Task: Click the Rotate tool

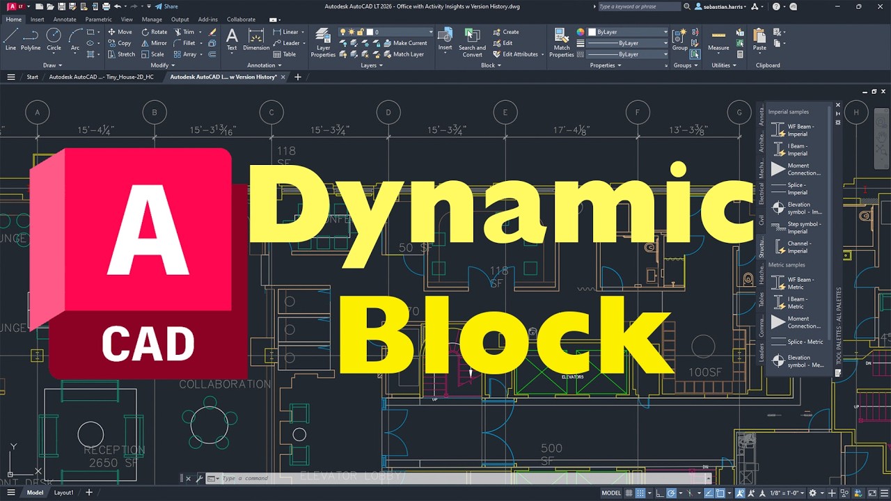Action: click(x=154, y=32)
